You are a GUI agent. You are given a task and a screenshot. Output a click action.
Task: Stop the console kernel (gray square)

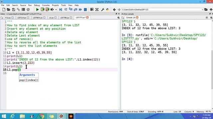point(207,18)
